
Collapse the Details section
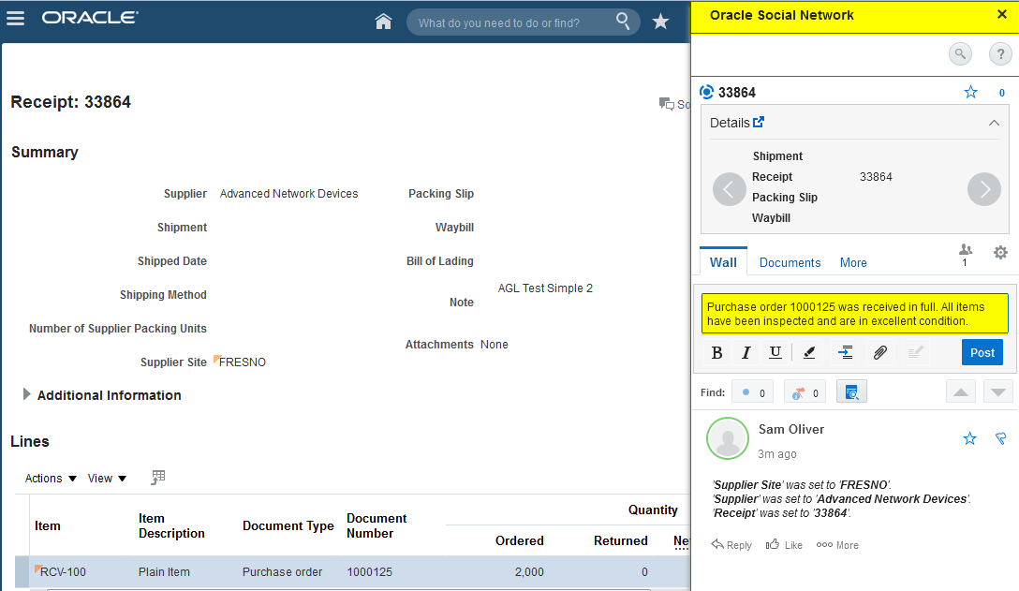pos(994,123)
